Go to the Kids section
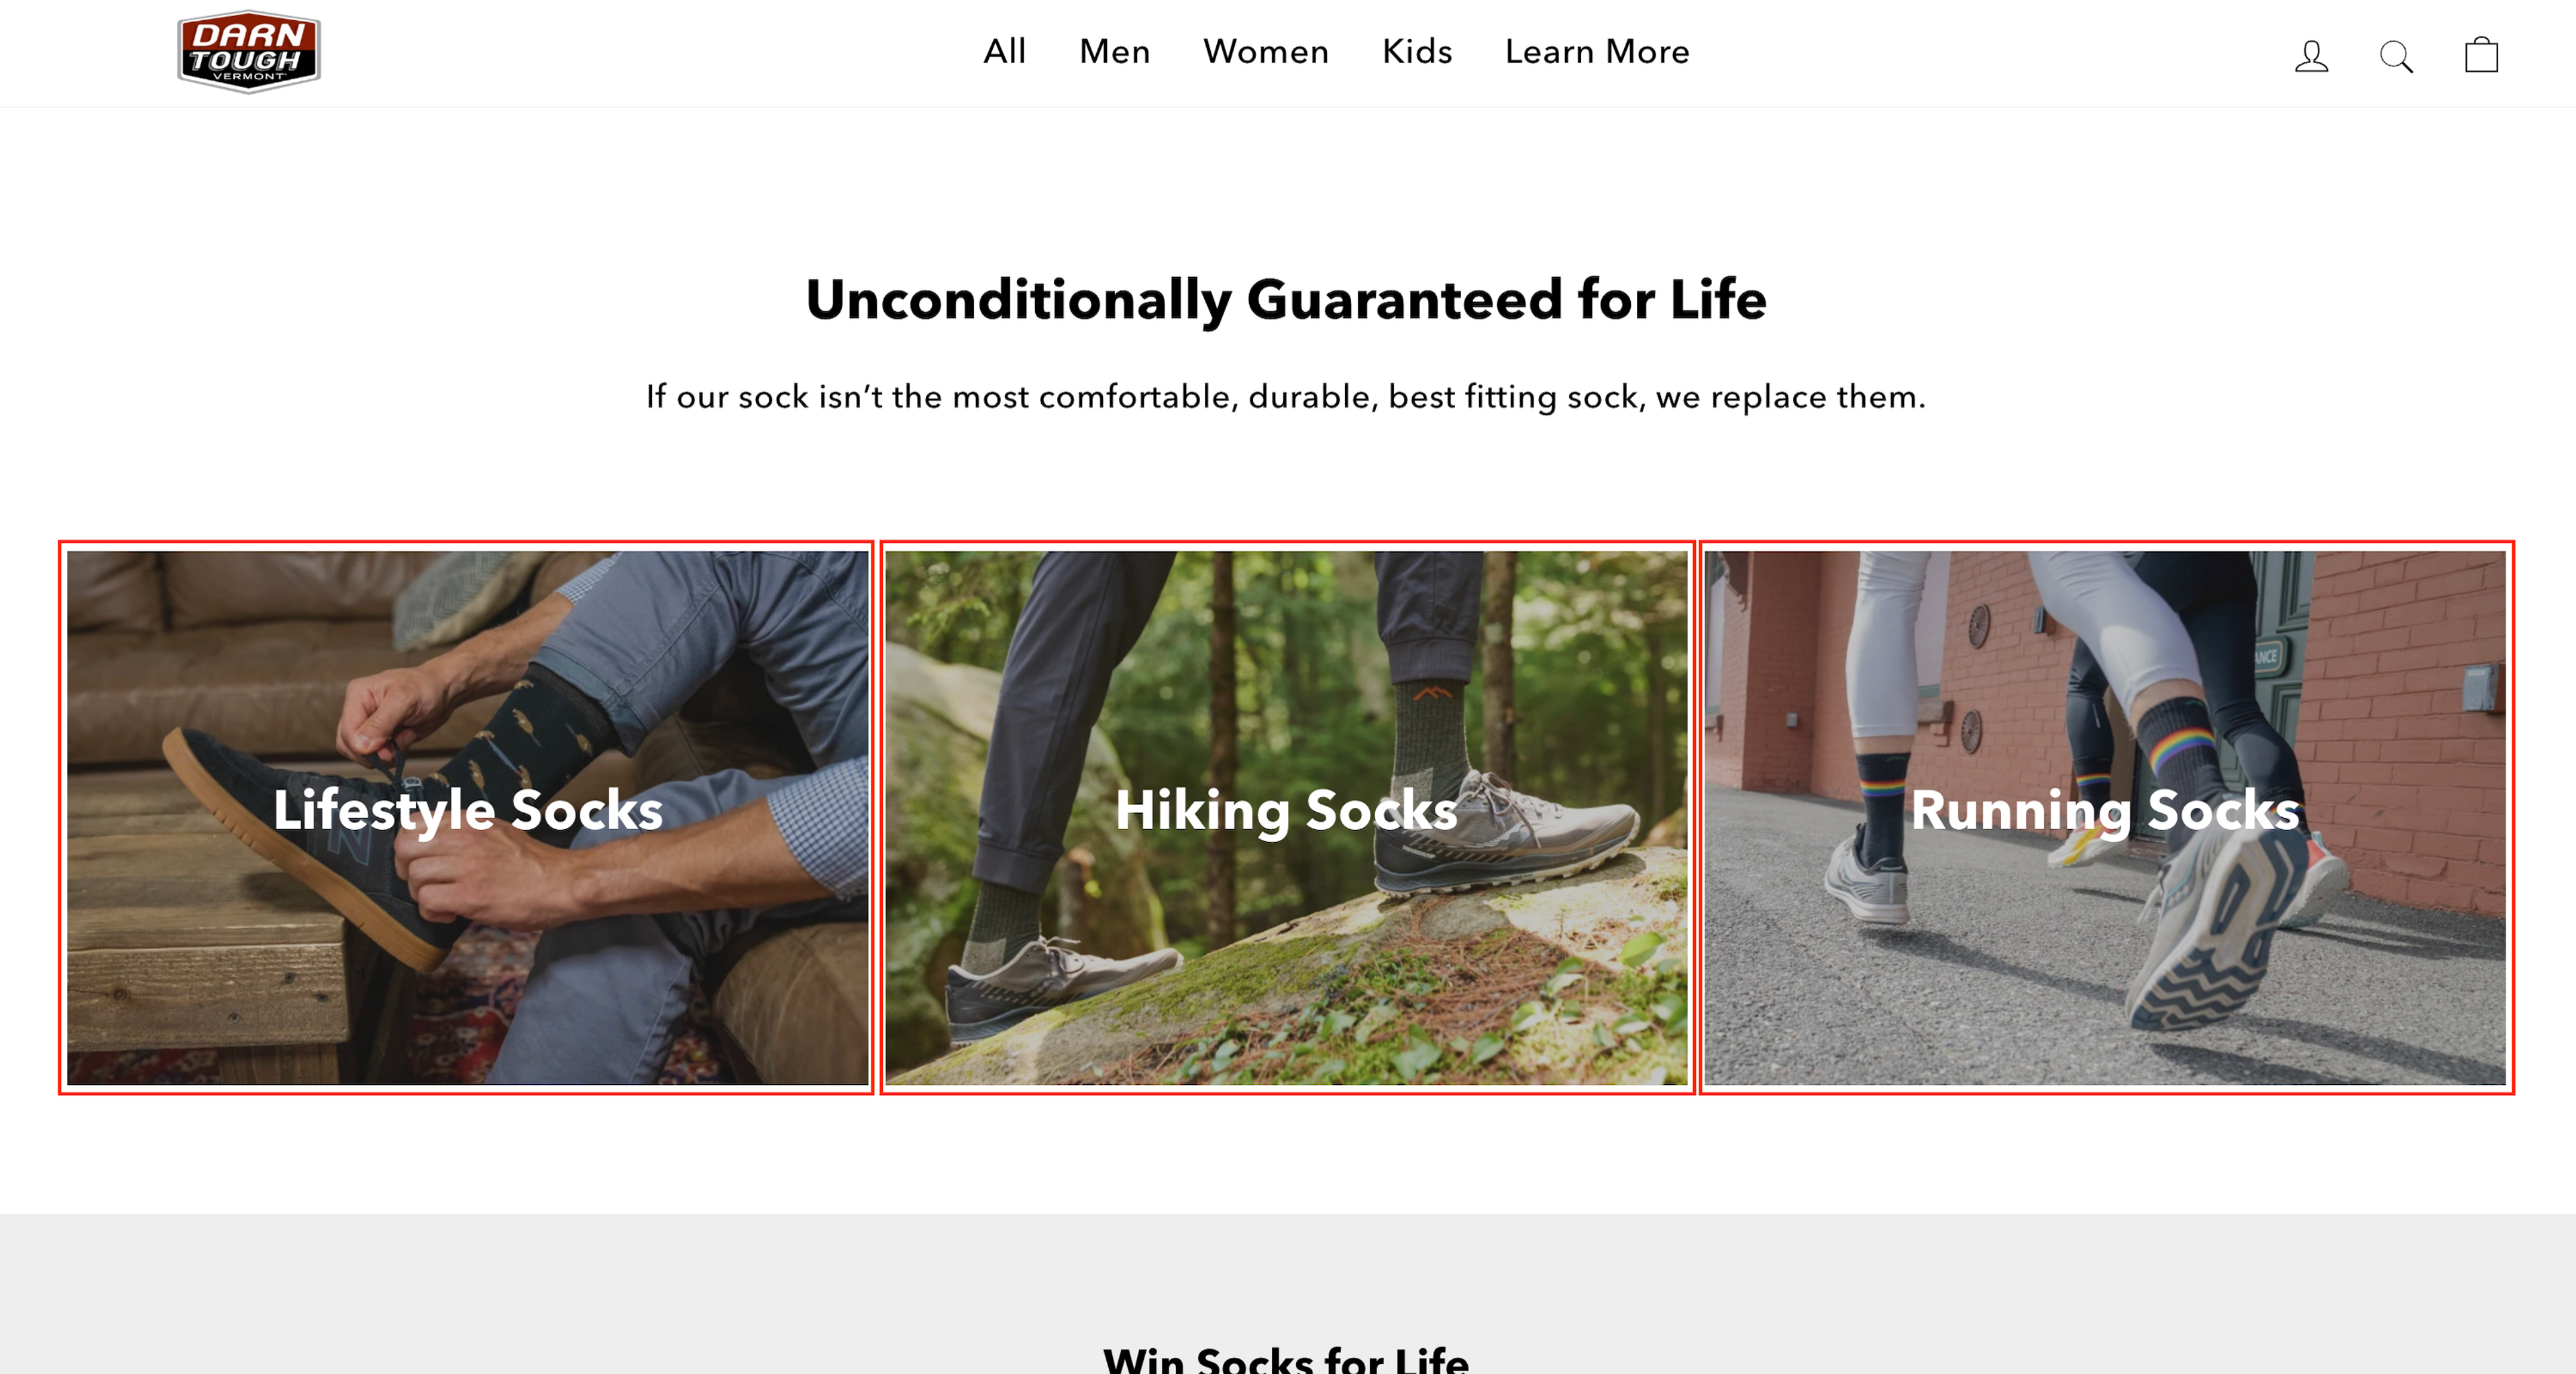 1416,52
